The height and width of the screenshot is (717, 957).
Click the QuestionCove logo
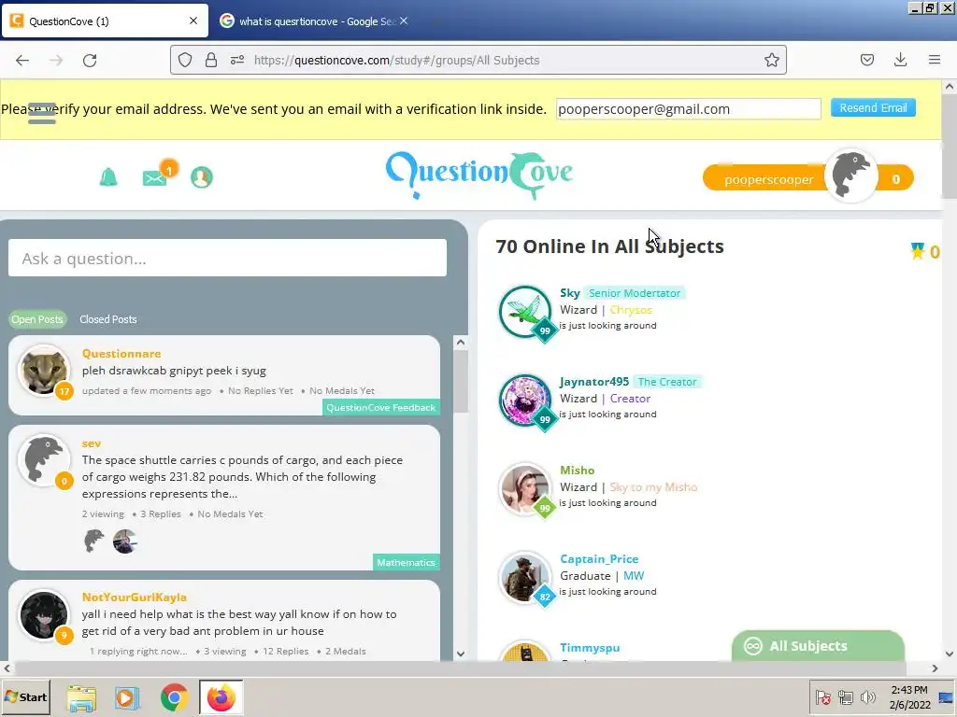(479, 175)
